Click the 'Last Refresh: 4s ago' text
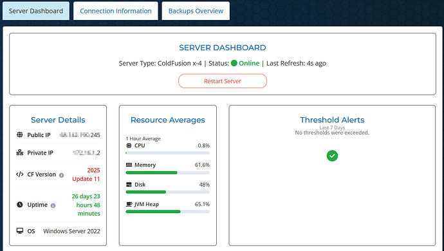Image resolution: width=444 pixels, height=251 pixels. [x=296, y=63]
